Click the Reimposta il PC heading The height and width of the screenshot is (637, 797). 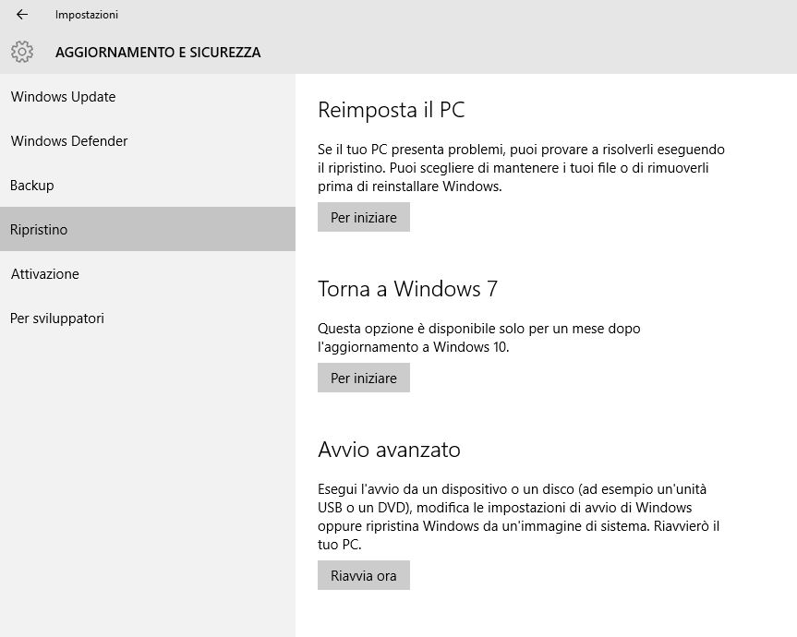coord(392,110)
